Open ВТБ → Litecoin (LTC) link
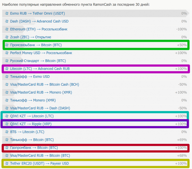The height and width of the screenshot is (169, 192). click(27, 132)
